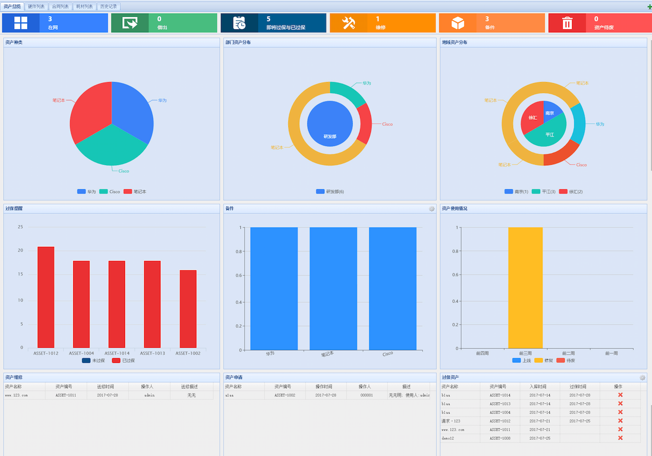Toggle the Cisco legend in 资产种类 chart
This screenshot has height=456, width=652.
pyautogui.click(x=110, y=191)
